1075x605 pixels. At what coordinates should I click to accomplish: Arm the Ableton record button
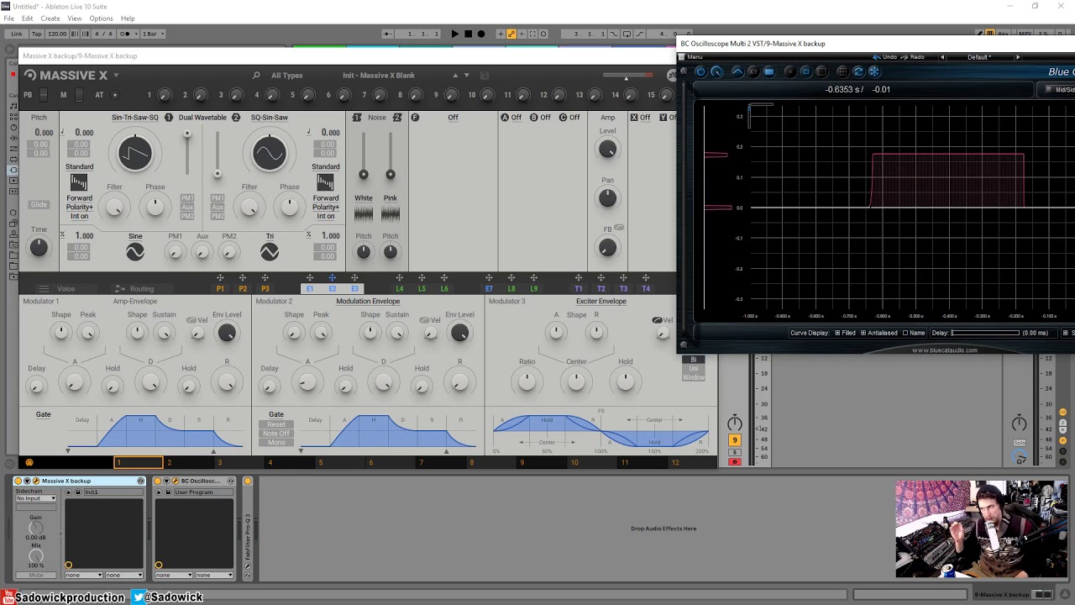click(481, 34)
